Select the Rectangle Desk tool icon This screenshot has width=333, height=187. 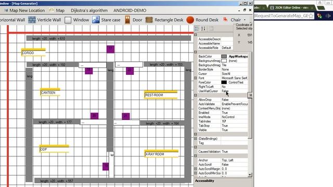tap(149, 20)
